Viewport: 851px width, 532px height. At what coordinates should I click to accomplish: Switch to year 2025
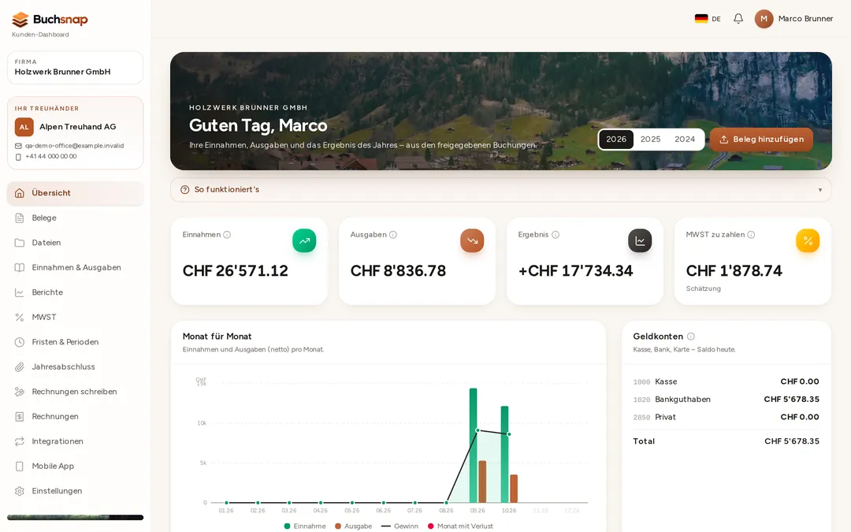pos(650,139)
